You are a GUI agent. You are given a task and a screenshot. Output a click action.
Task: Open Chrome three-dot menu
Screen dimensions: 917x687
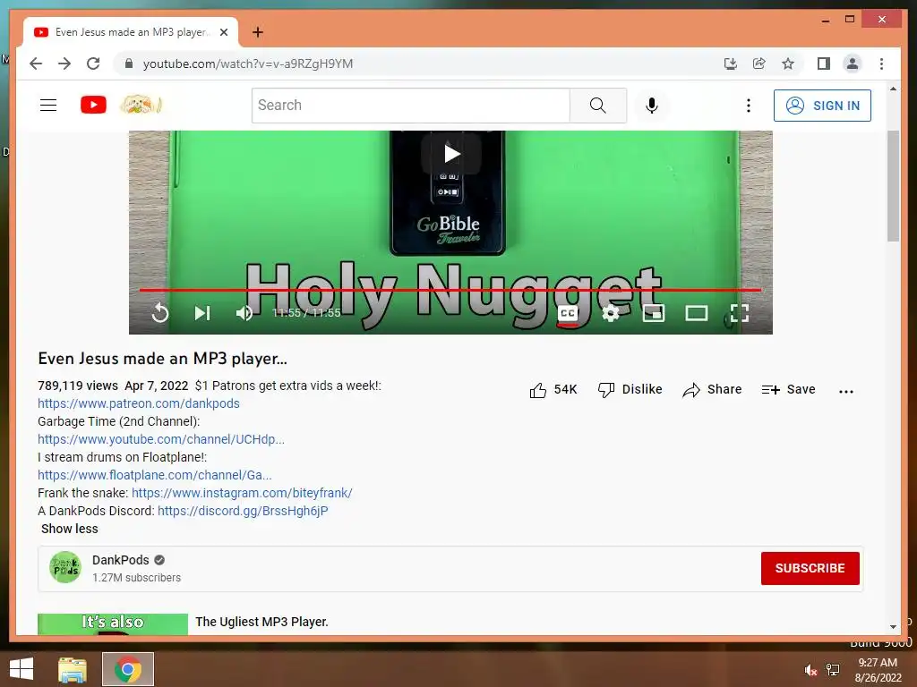pyautogui.click(x=881, y=64)
